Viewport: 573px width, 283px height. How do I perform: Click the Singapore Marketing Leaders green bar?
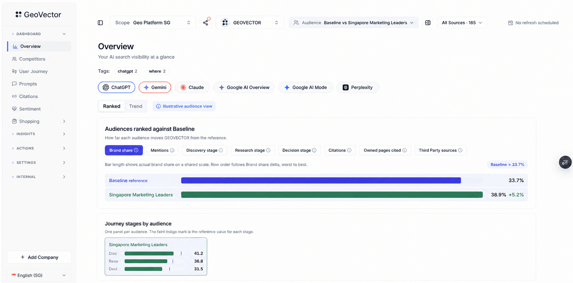(x=332, y=195)
